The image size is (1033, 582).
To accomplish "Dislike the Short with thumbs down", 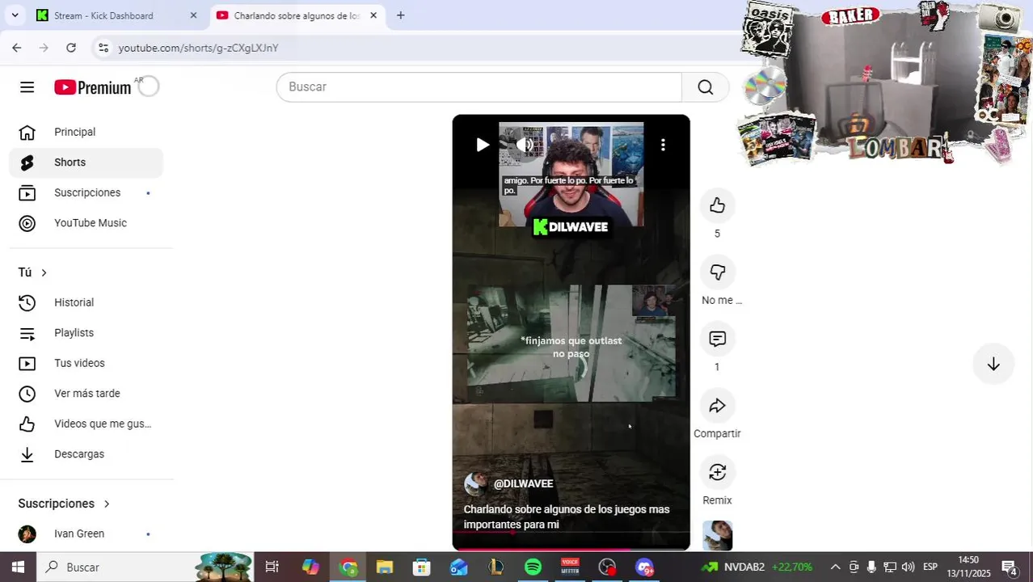I will pyautogui.click(x=717, y=272).
